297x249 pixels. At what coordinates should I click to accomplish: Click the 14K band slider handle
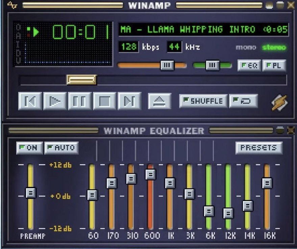pyautogui.click(x=248, y=206)
